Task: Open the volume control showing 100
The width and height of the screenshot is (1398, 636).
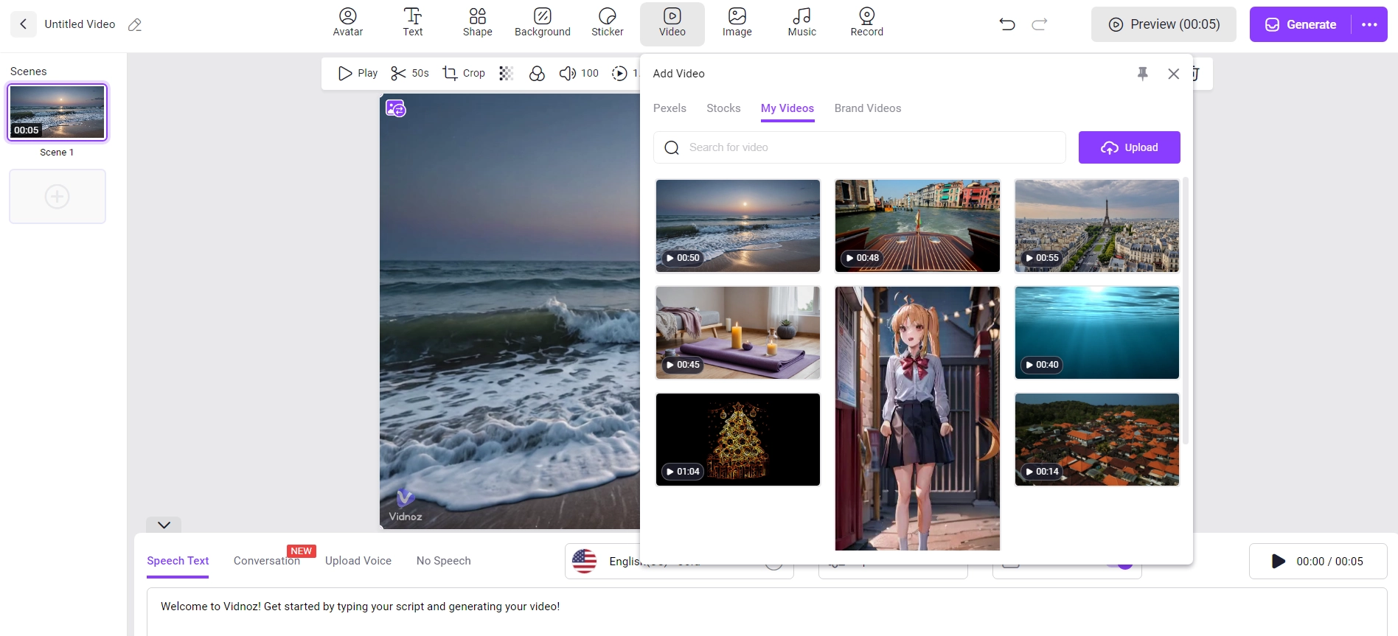Action: click(579, 73)
